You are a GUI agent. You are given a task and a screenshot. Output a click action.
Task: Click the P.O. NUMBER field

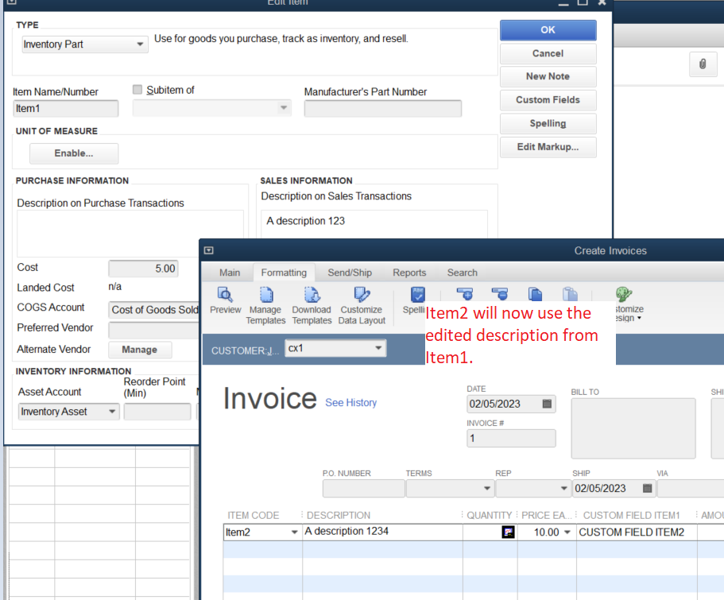click(363, 488)
